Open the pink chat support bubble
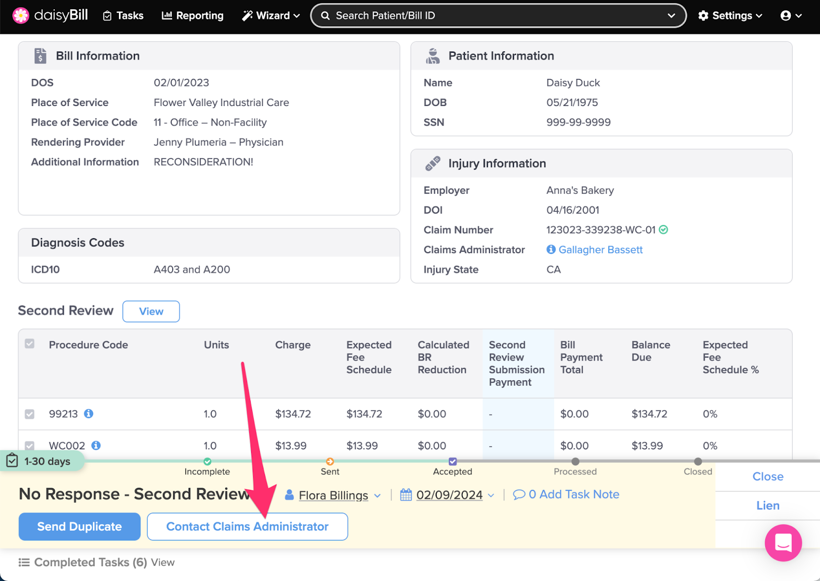Screen dimensions: 820x581 pos(783,543)
